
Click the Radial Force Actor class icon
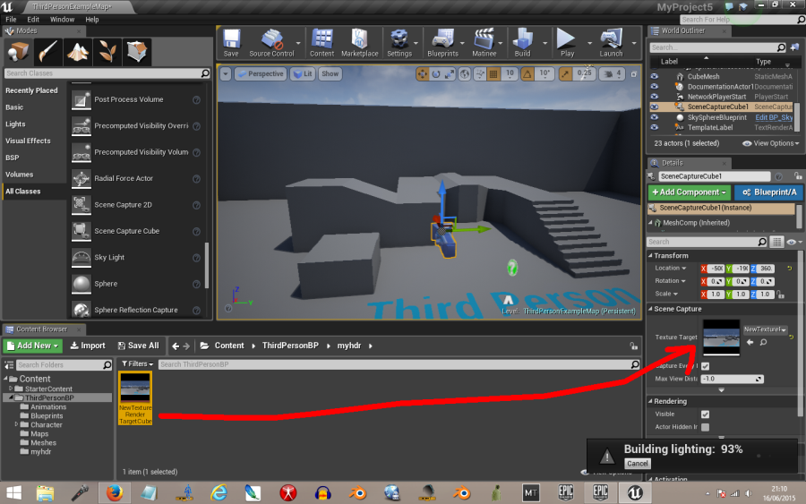coord(81,178)
